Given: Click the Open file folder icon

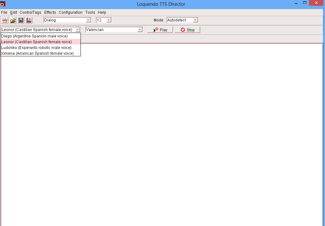Looking at the screenshot, I should pyautogui.click(x=13, y=20).
